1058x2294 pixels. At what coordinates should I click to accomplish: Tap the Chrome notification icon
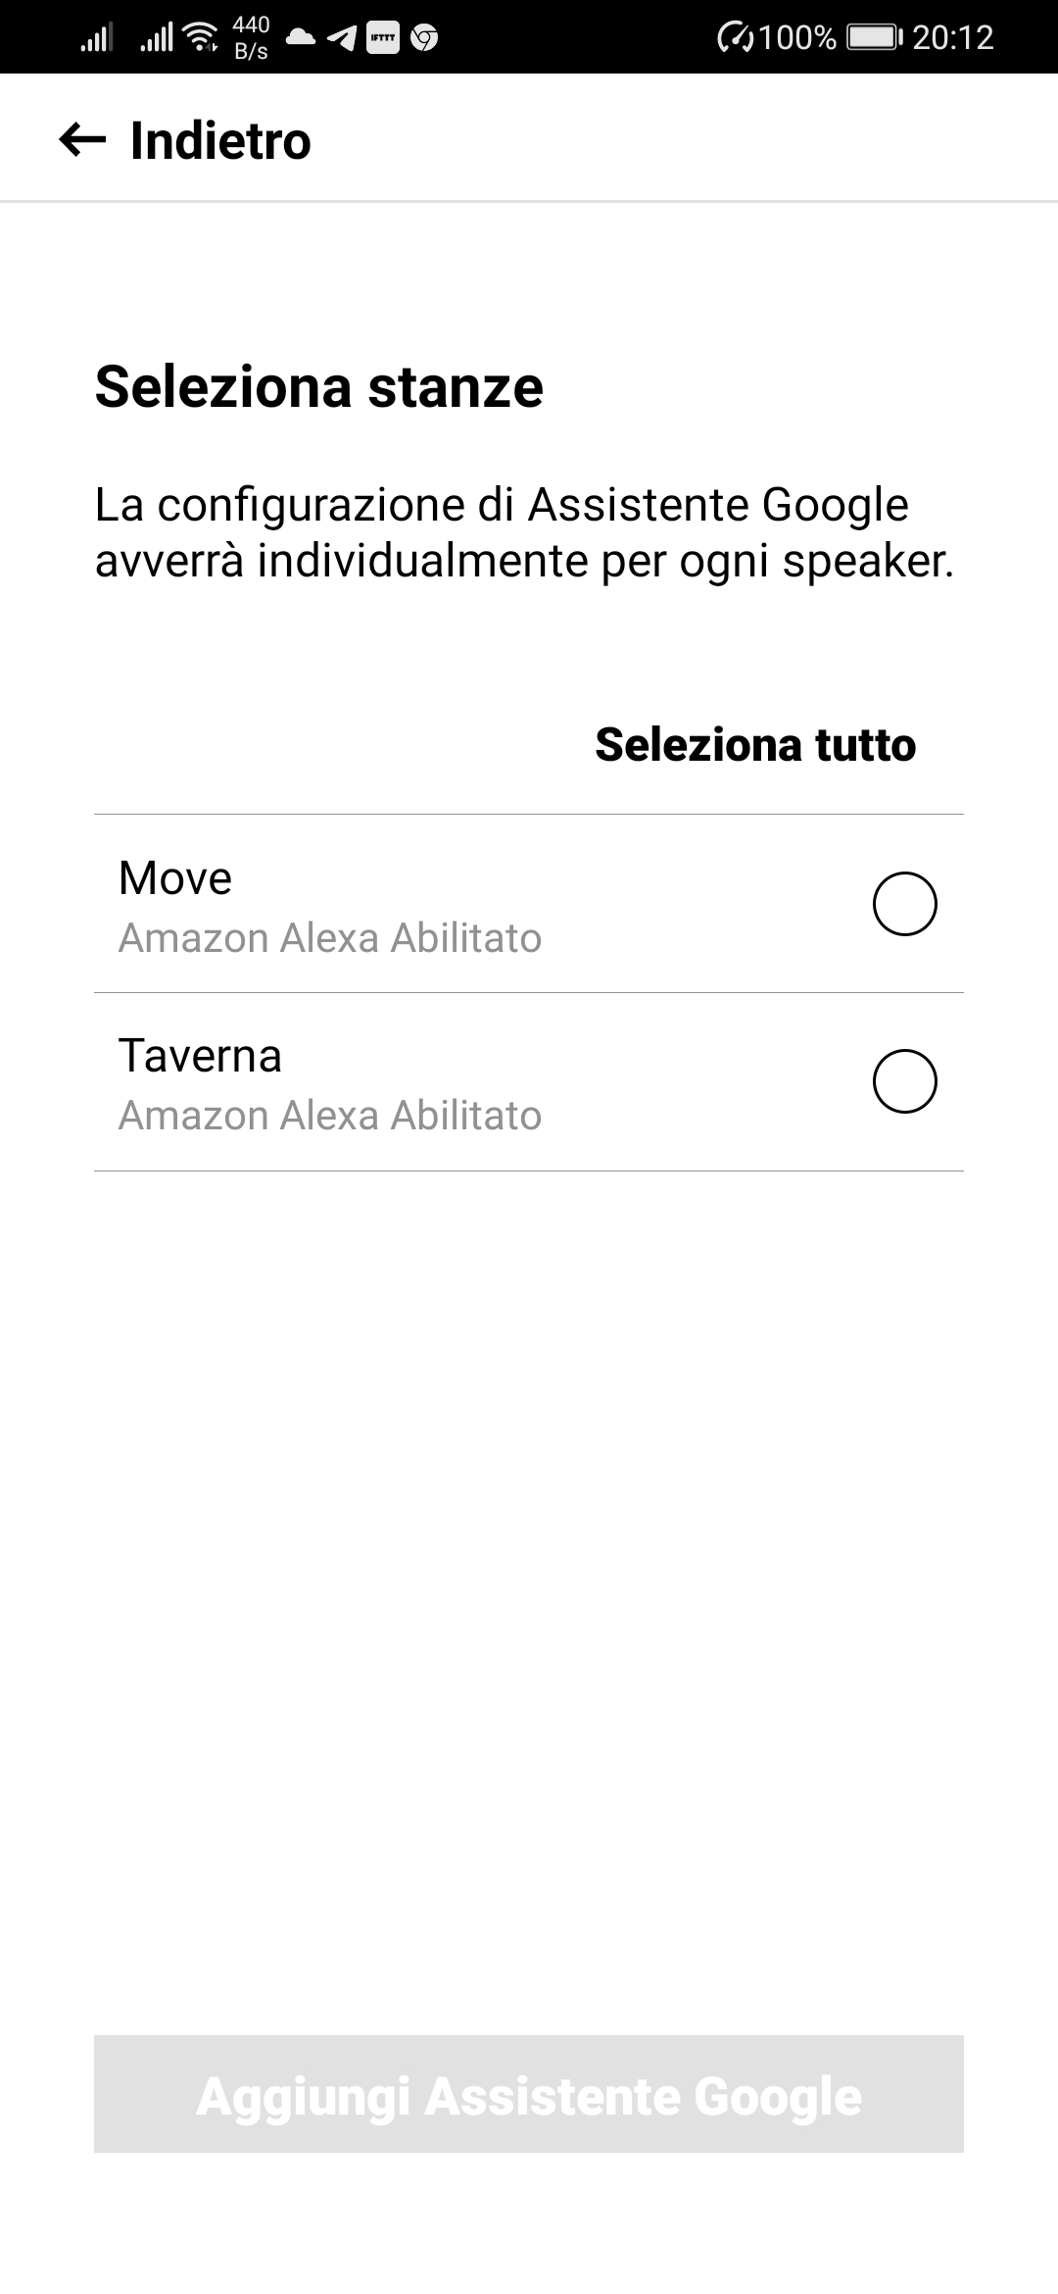tap(424, 38)
